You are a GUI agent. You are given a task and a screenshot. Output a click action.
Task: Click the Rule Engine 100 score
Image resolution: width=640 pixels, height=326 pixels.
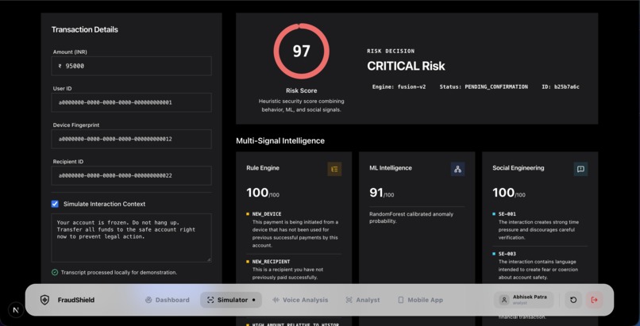click(x=263, y=193)
